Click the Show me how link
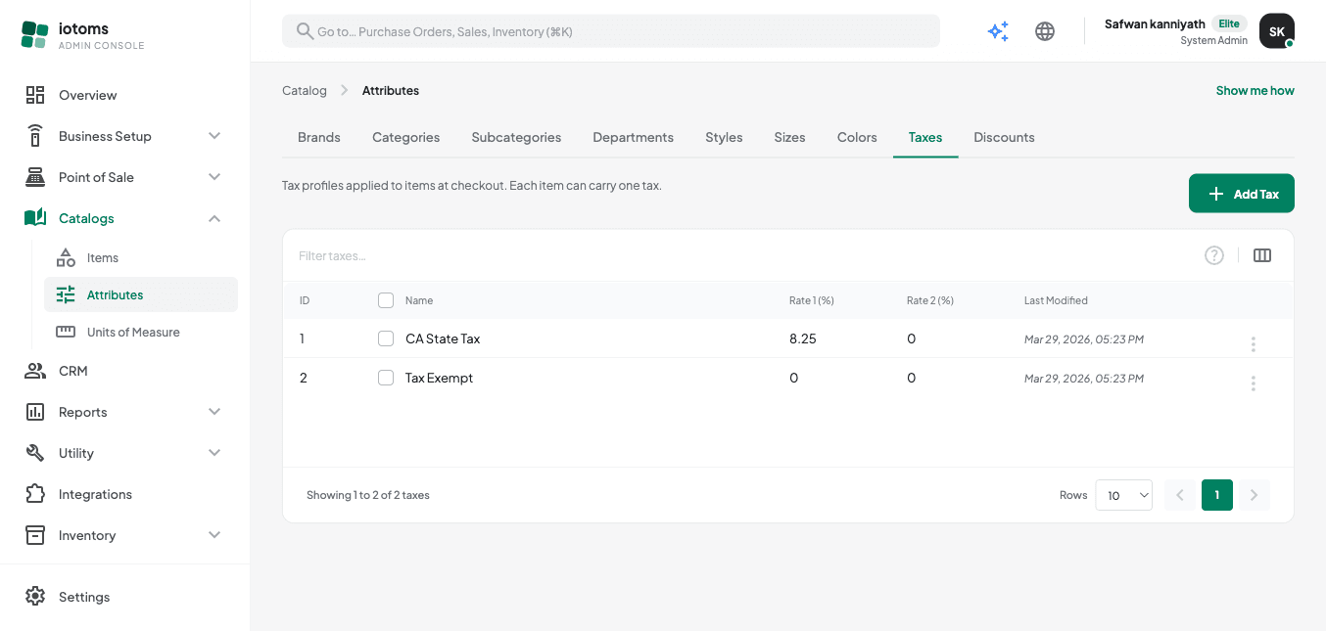 (x=1255, y=90)
